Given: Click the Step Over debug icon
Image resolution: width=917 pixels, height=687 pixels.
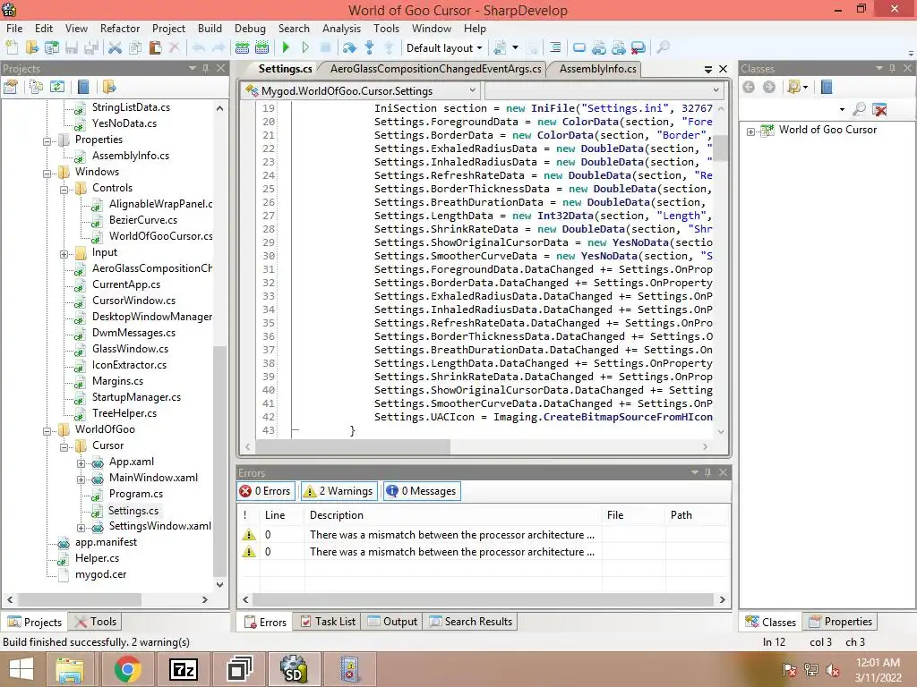Looking at the screenshot, I should pos(350,48).
